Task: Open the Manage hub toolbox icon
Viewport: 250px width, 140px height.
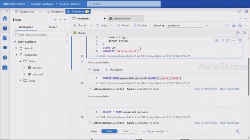Action: (x=5, y=67)
